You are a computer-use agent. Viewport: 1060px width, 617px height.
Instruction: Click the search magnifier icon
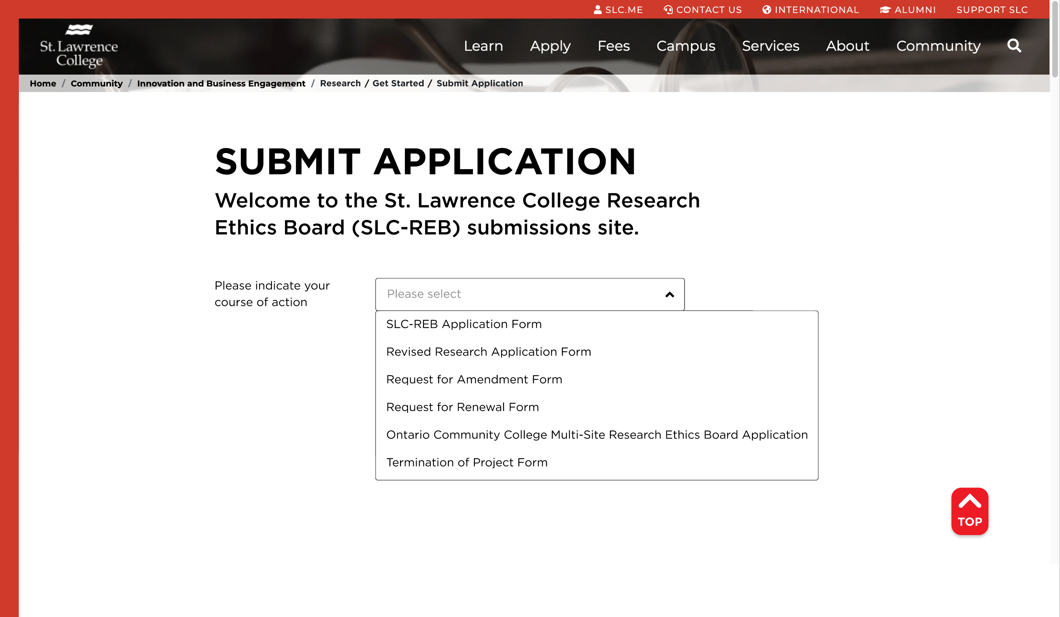click(1014, 46)
